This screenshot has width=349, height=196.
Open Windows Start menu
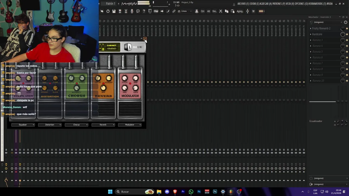(110, 192)
